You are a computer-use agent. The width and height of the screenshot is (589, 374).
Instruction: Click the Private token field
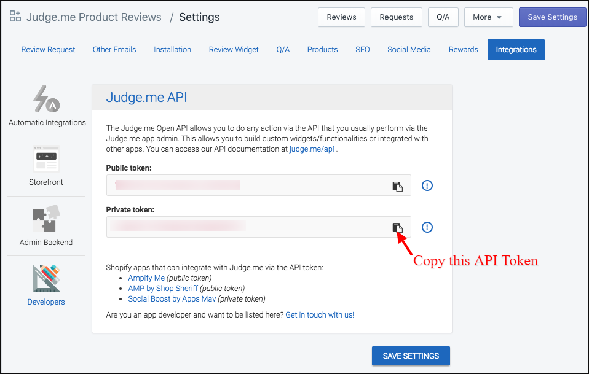tap(245, 227)
